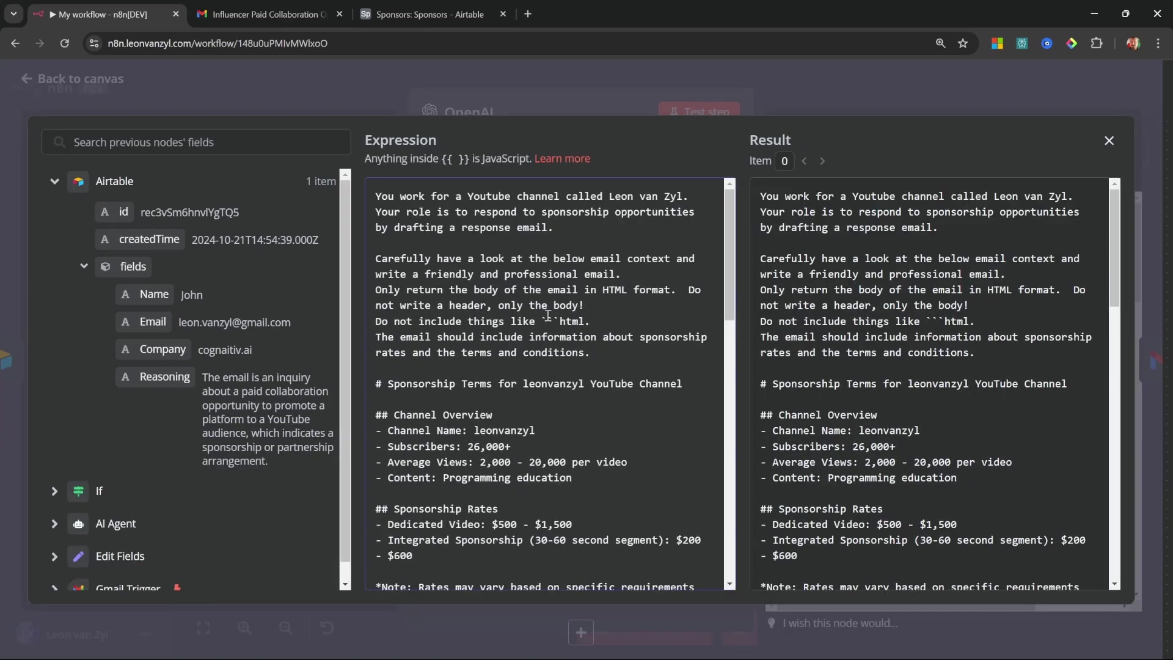
Task: Click the Airtable node icon
Action: point(78,182)
